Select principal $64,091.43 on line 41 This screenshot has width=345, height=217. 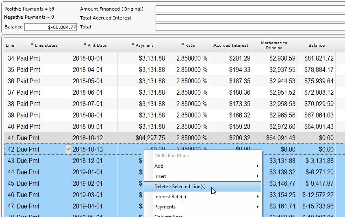coord(275,138)
